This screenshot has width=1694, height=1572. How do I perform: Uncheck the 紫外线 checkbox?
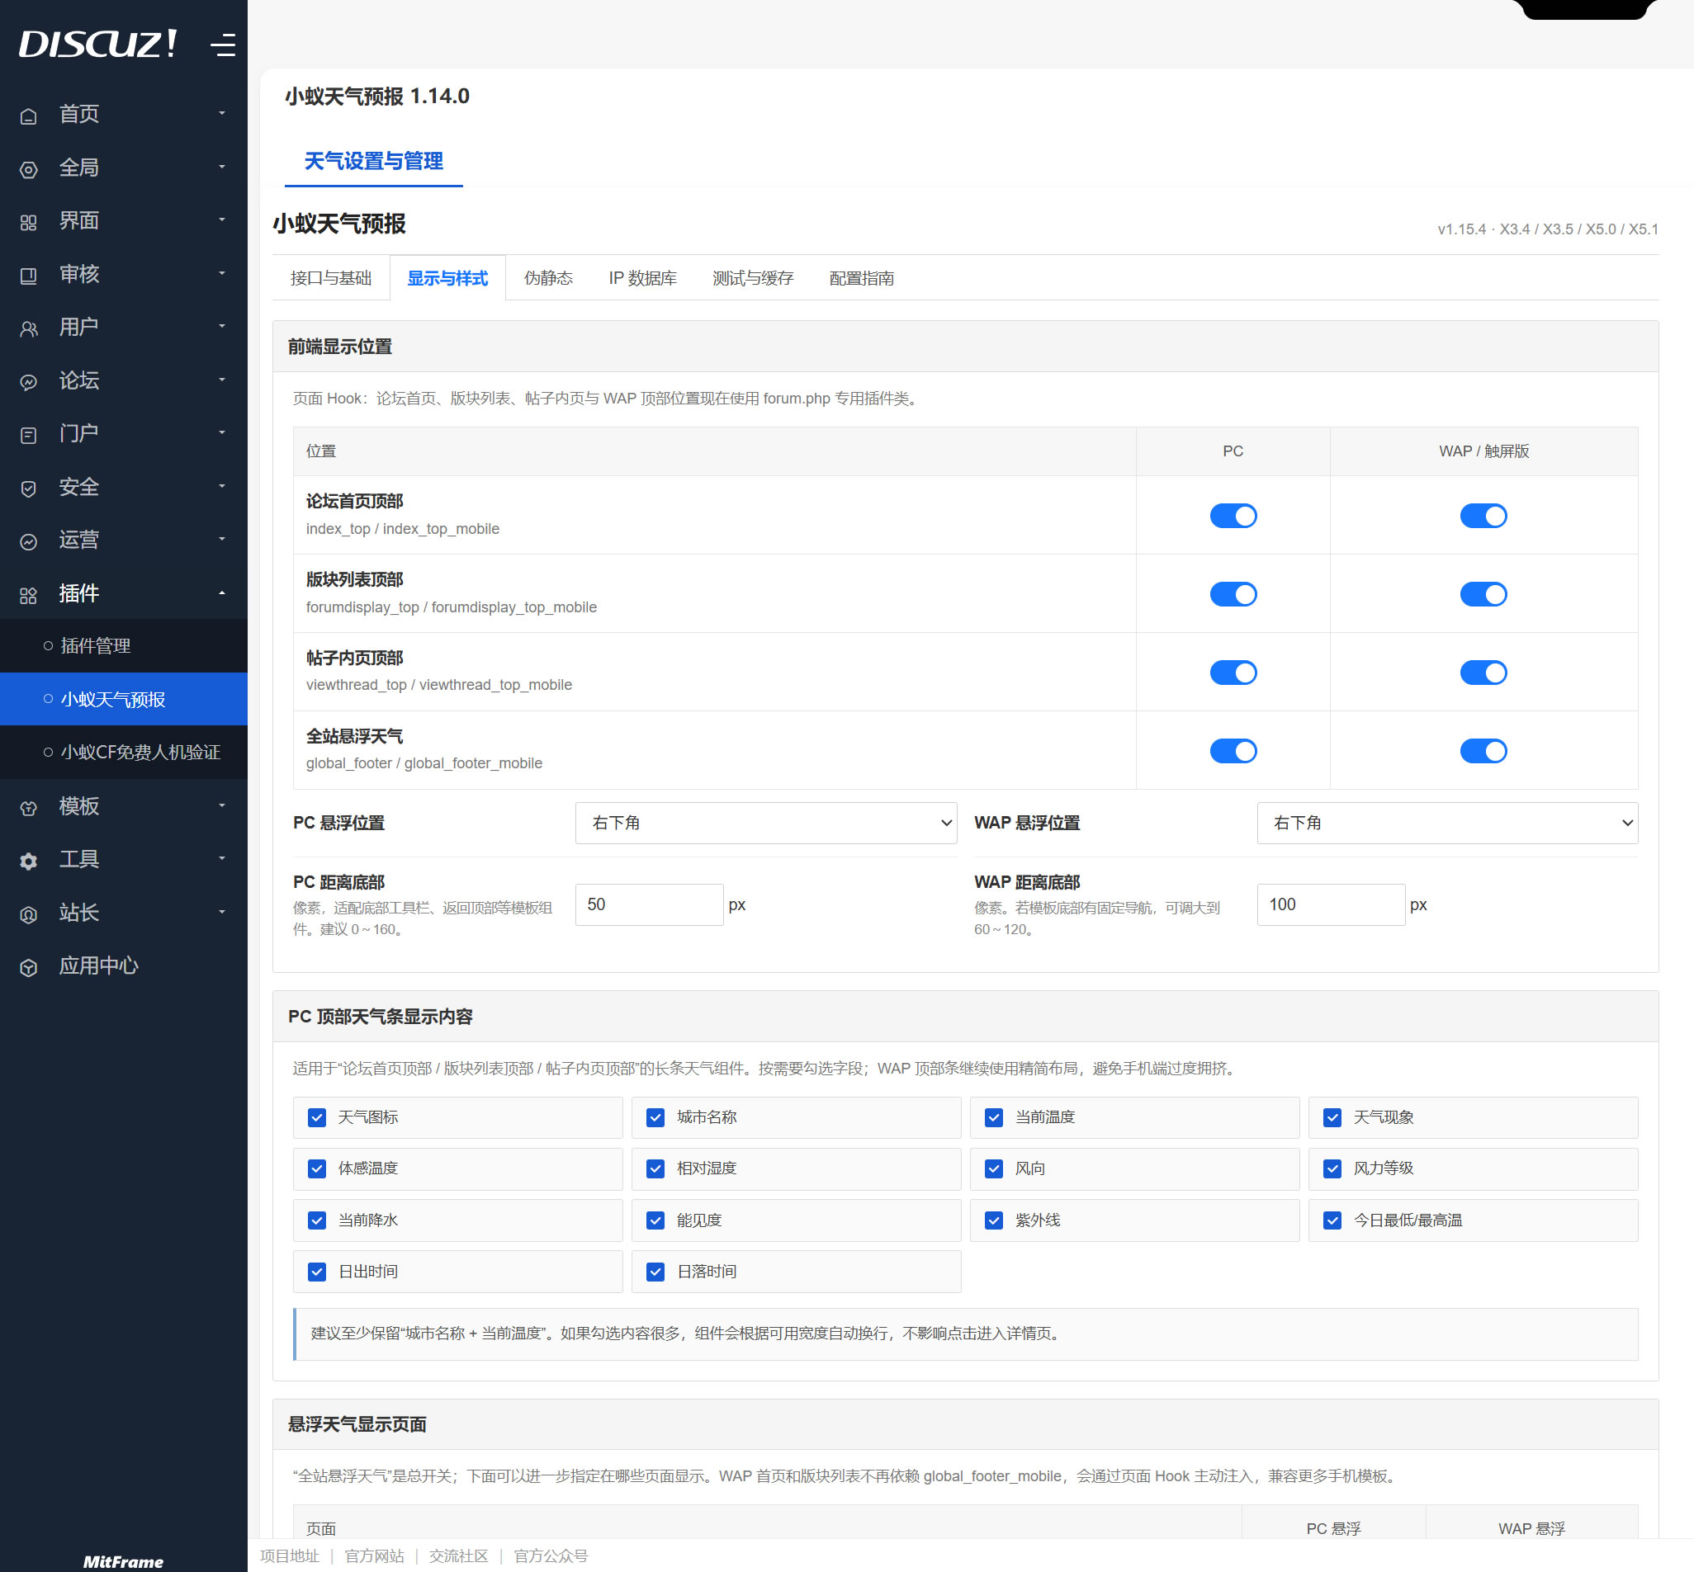tap(994, 1220)
